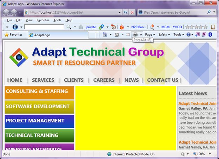
Task: Click the browser Forward button
Action: (14, 12)
